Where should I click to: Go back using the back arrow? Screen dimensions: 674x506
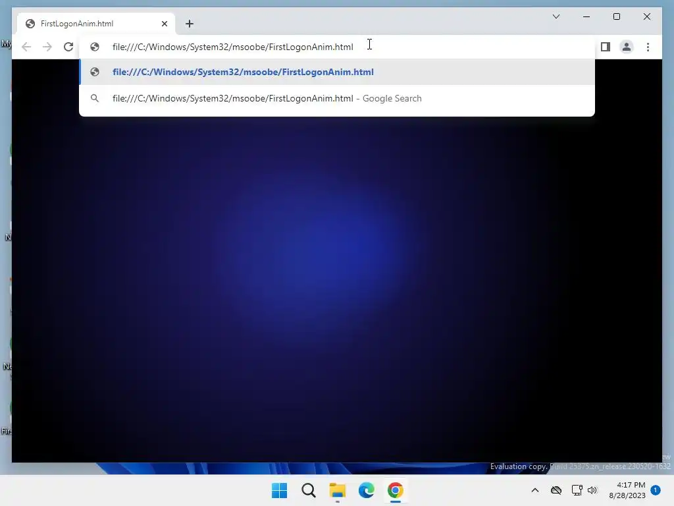(x=26, y=47)
